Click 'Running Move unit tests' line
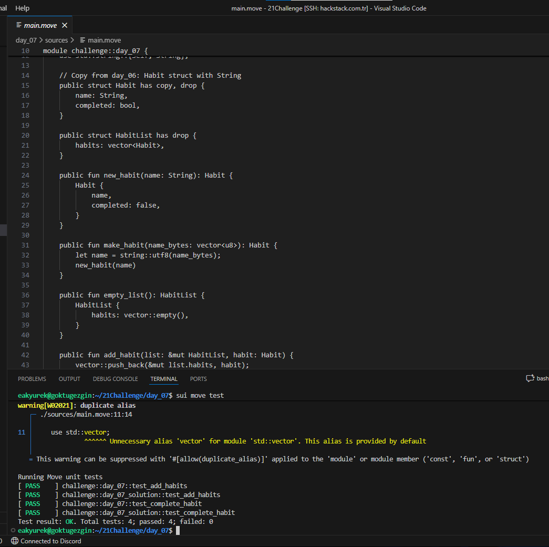Screen dimensions: 549x547 (x=60, y=477)
